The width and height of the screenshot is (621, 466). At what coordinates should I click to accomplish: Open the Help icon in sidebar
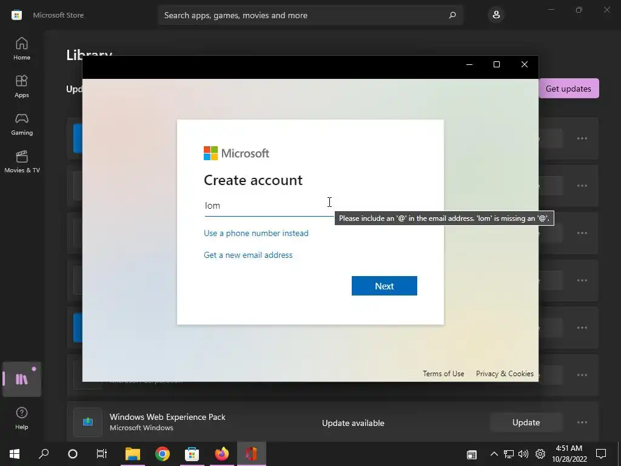click(x=22, y=418)
